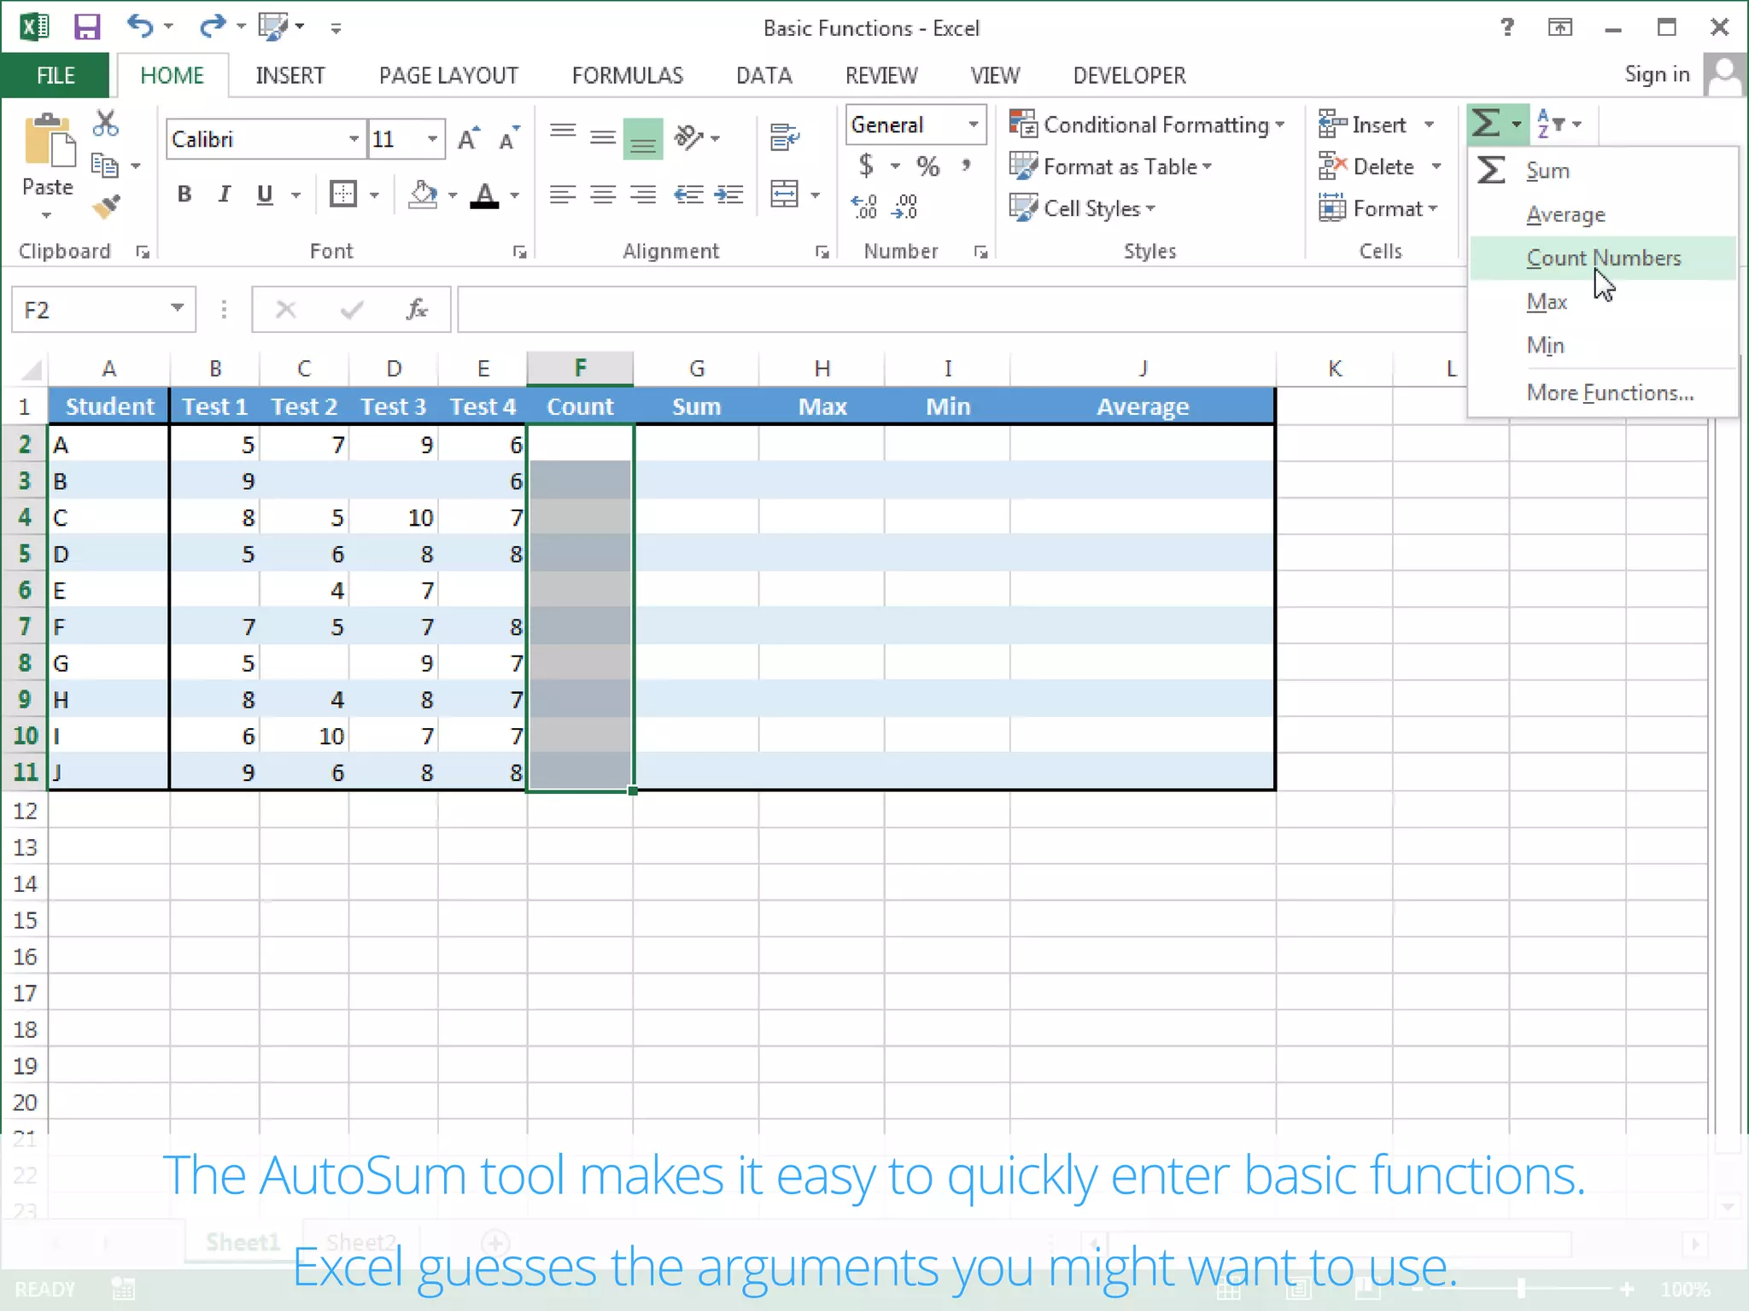Toggle Middle Align vertical alignment
This screenshot has width=1749, height=1311.
(603, 137)
